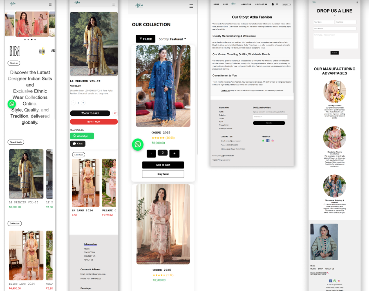Open the Filter options button

tap(145, 39)
